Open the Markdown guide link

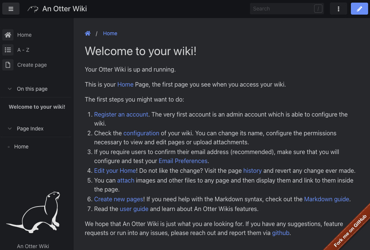tap(326, 199)
